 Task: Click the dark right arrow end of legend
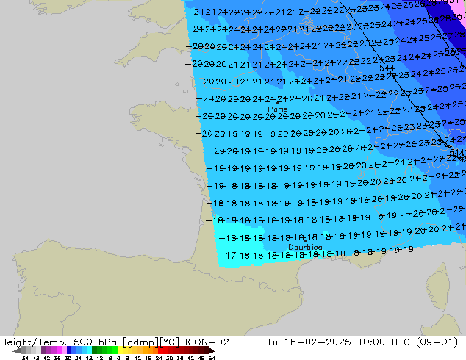[x=212, y=350]
